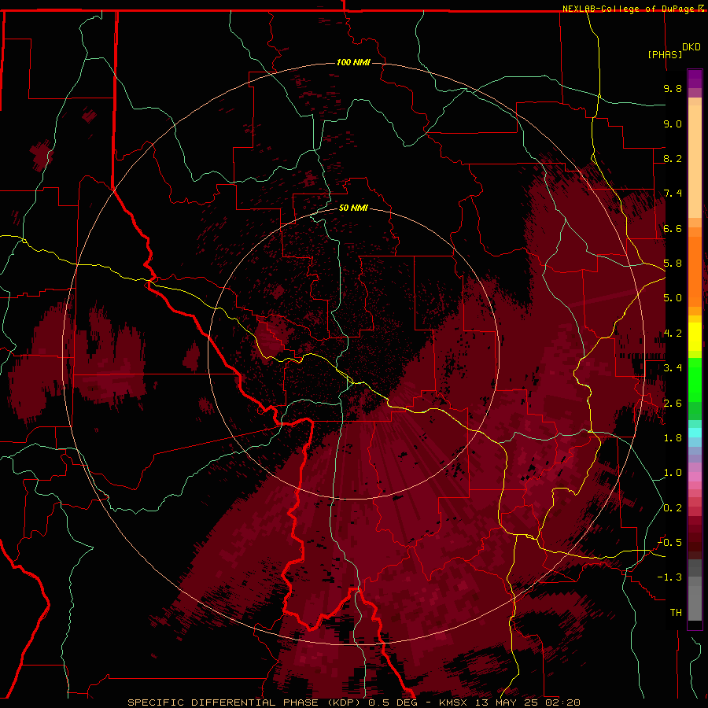Click the 8.2 scale value
The image size is (708, 708).
[x=673, y=158]
